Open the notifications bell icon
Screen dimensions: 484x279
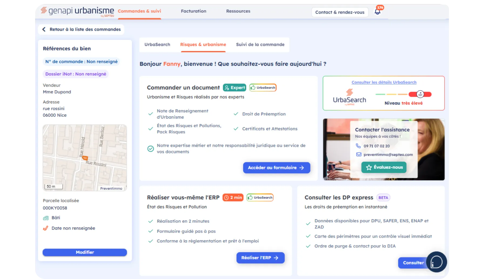point(377,12)
